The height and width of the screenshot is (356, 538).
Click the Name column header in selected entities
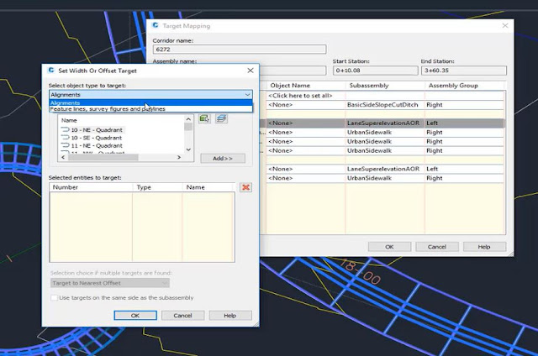point(208,187)
